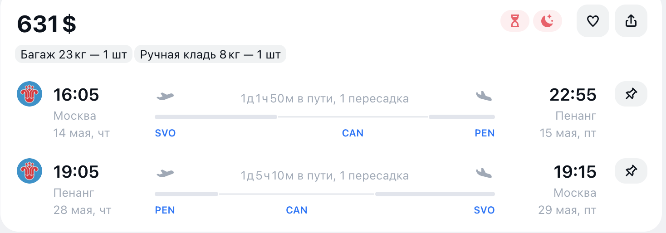Click PEN arrival code on outbound flight
Screen dimensions: 666x233
pos(484,133)
